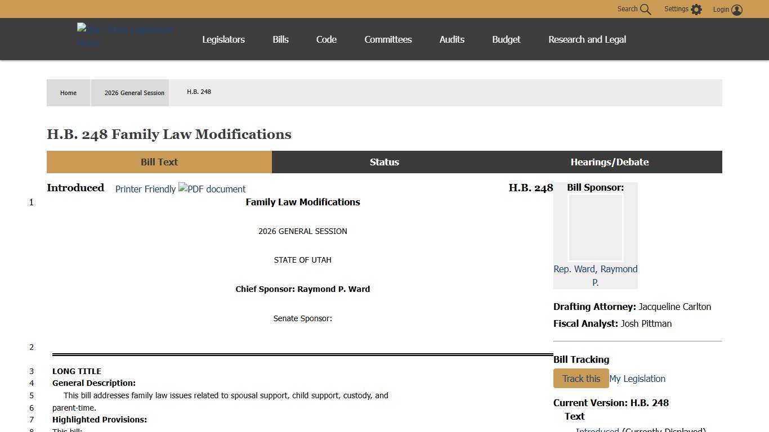
Task: Click the Login user icon
Action: pos(736,10)
